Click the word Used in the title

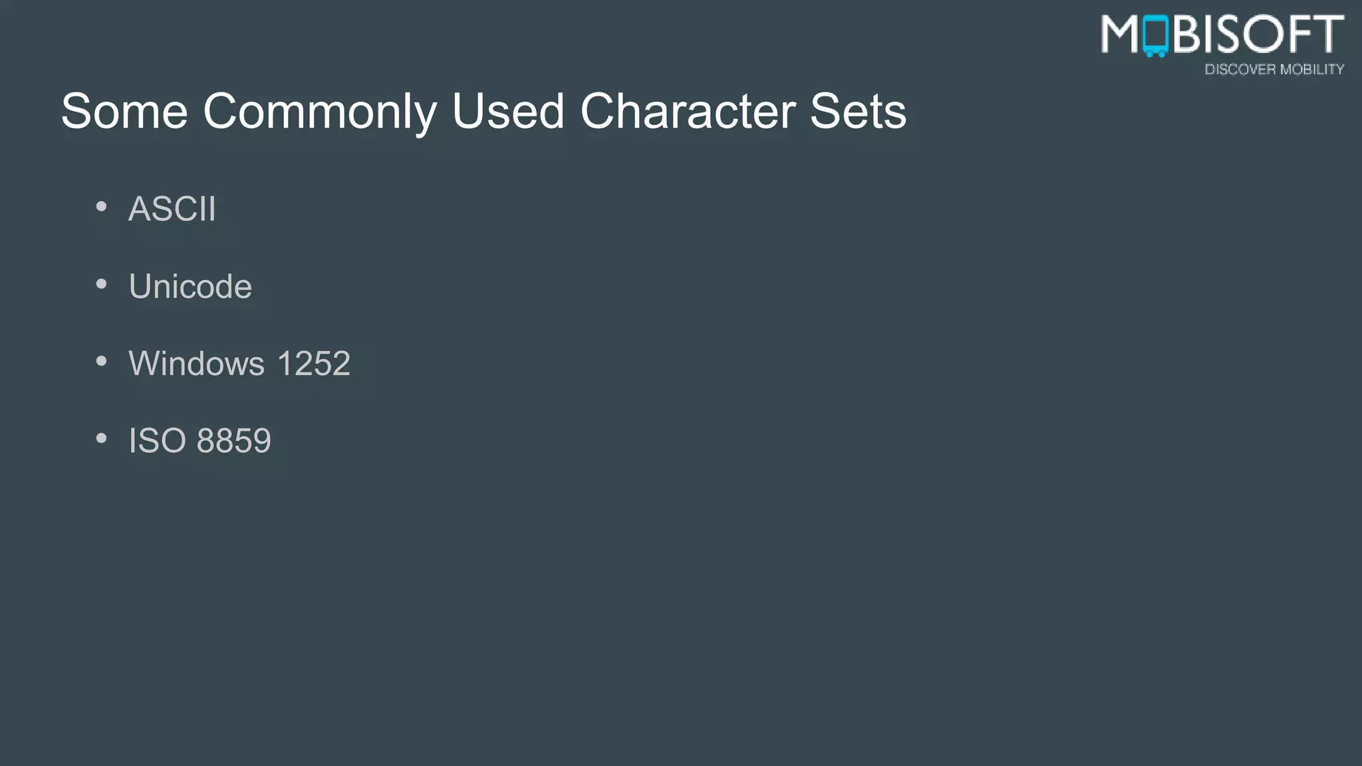(x=508, y=111)
